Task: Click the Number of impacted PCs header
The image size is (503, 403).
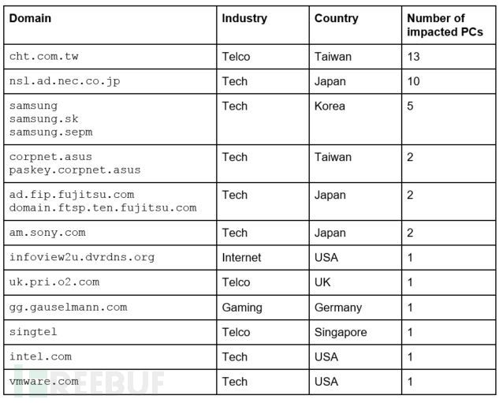Action: point(445,25)
